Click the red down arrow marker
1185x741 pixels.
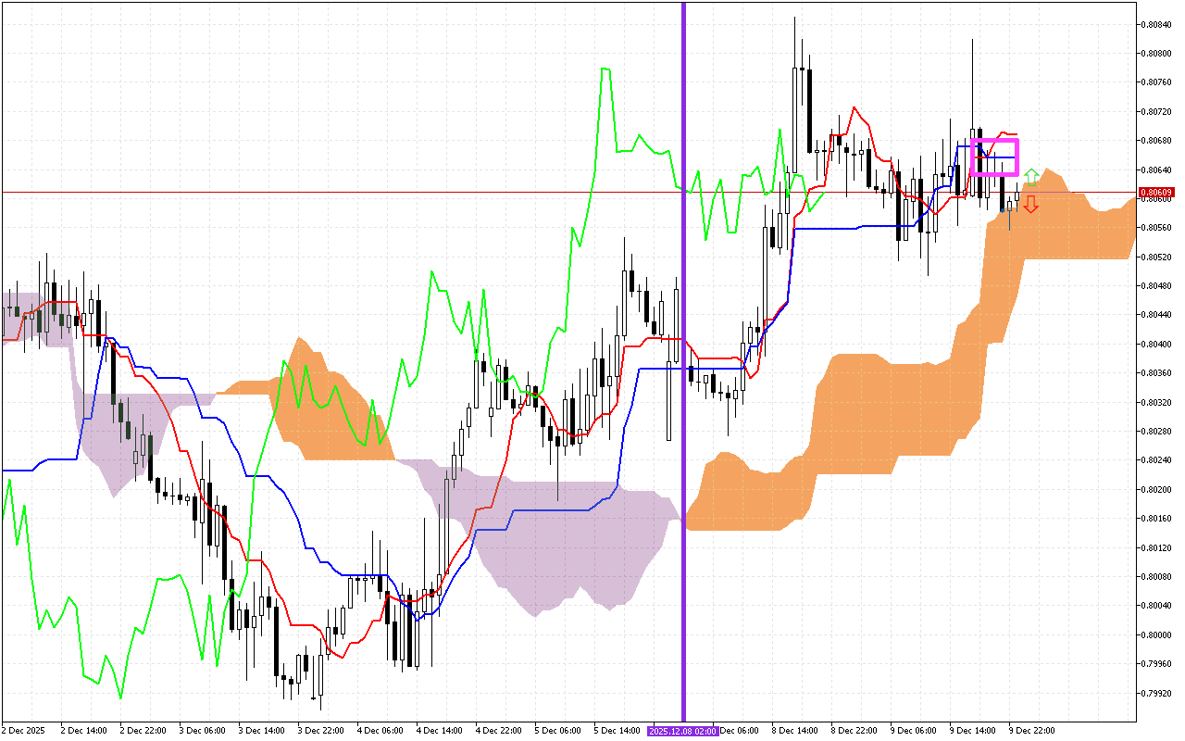(x=1030, y=204)
